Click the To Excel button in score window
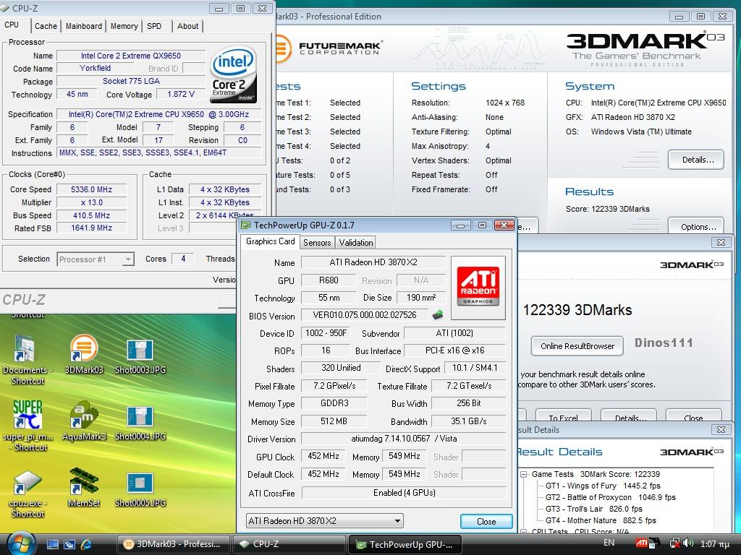This screenshot has width=741, height=555. click(563, 416)
